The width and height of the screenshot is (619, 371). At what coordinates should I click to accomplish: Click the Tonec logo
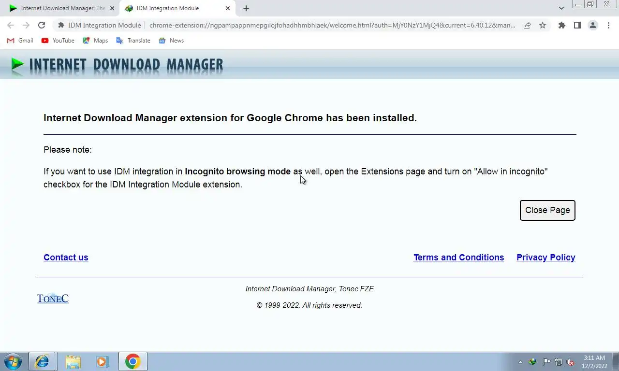53,298
